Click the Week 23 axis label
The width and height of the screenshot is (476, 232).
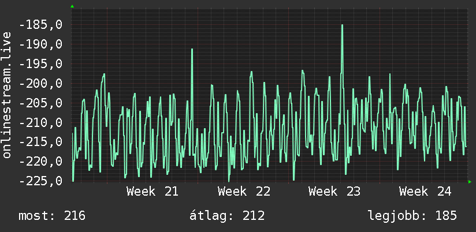[334, 192]
